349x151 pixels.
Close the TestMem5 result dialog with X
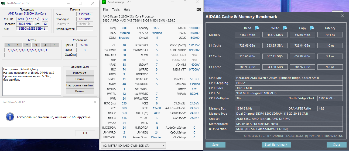(95, 102)
